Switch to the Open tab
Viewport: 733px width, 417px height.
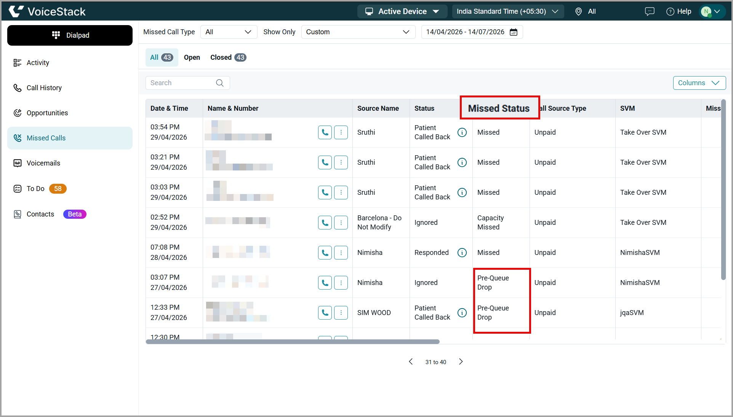(x=192, y=57)
